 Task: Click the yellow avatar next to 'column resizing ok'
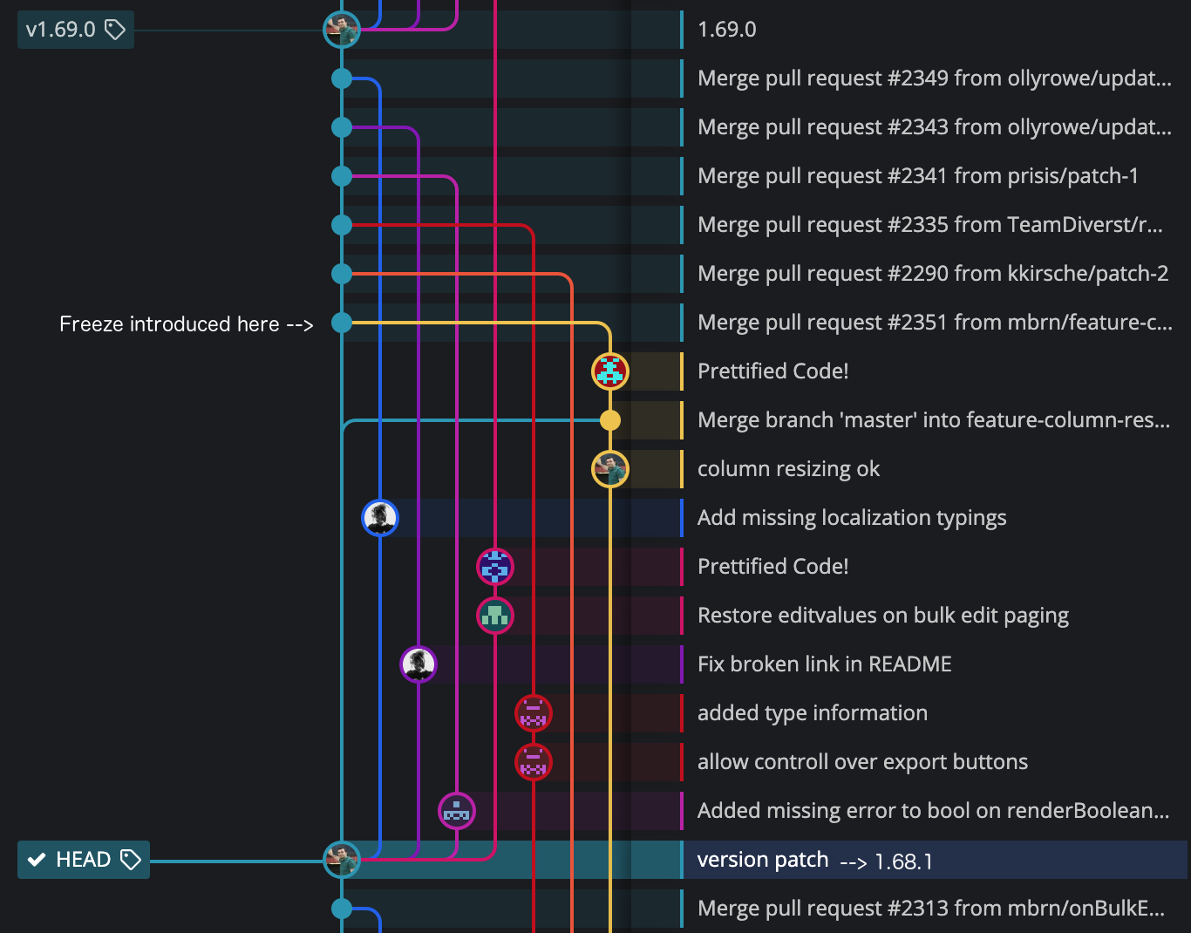point(608,468)
